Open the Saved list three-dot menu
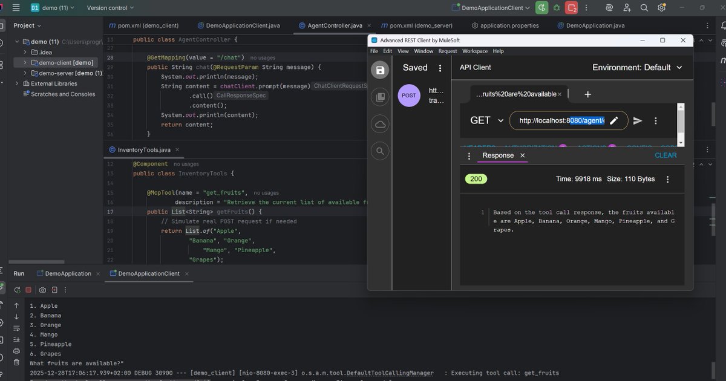The image size is (726, 381). pyautogui.click(x=440, y=68)
